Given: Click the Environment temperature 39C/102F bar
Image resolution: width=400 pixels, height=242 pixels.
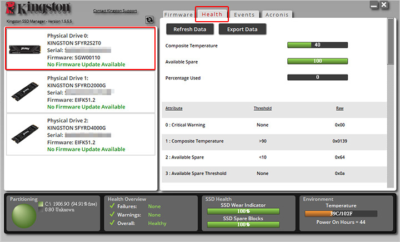Looking at the screenshot, I should coord(341,214).
